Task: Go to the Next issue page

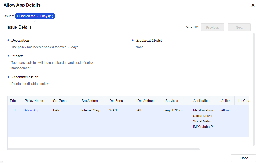Action: pos(239,27)
